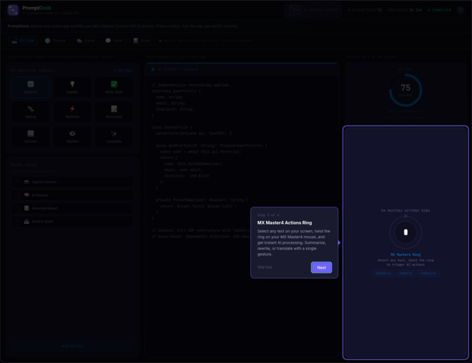Switch to the VS Code app tab
Screen dimensions: 472x363
pyautogui.click(x=23, y=41)
